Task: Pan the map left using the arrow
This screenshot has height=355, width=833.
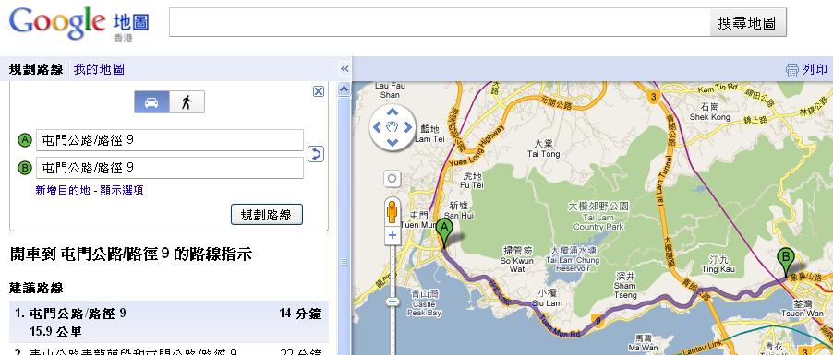Action: coord(377,127)
